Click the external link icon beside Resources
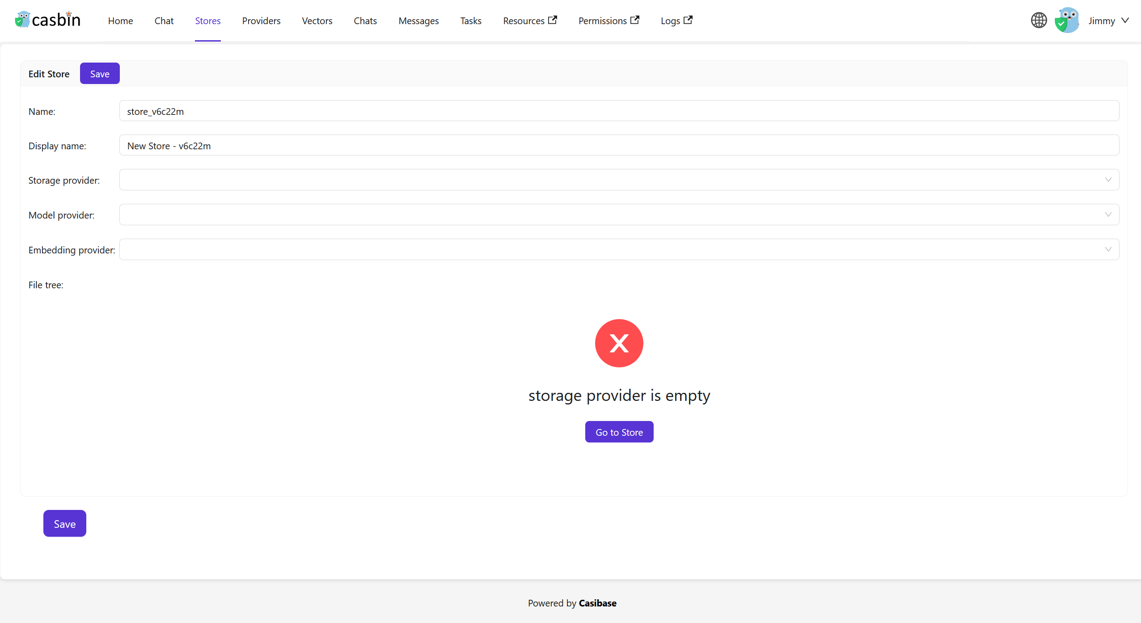Viewport: 1141px width, 623px height. tap(553, 20)
